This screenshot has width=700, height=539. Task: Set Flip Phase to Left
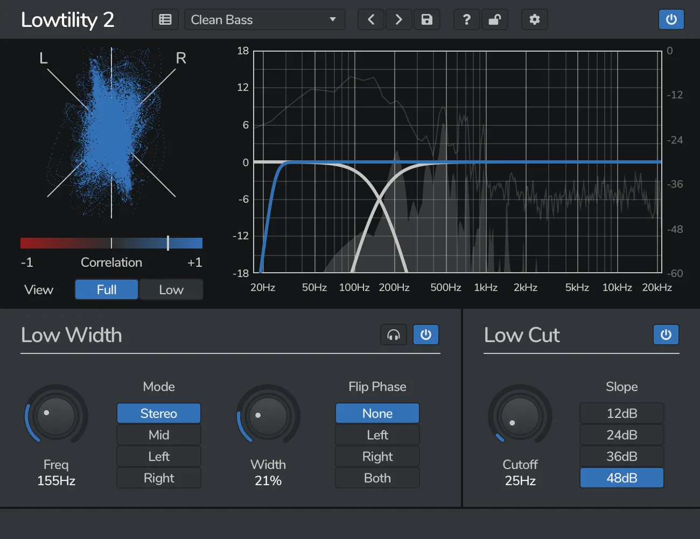377,435
